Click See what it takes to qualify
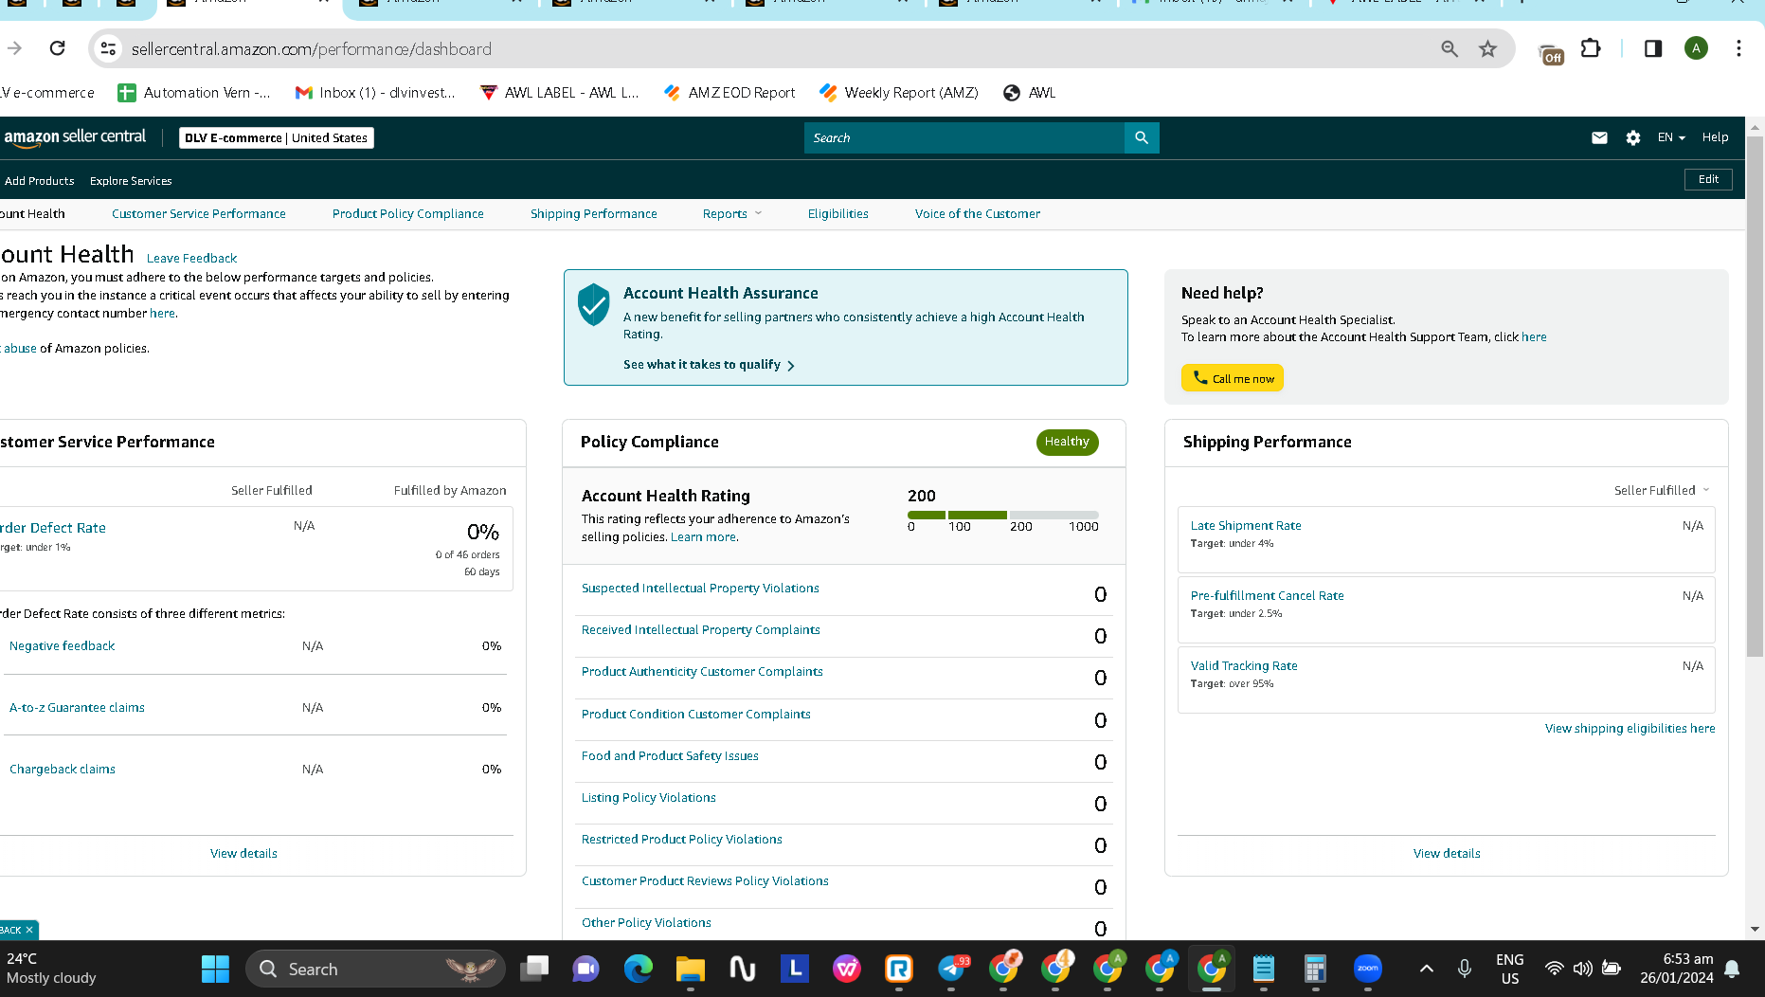This screenshot has height=997, width=1765. [710, 365]
